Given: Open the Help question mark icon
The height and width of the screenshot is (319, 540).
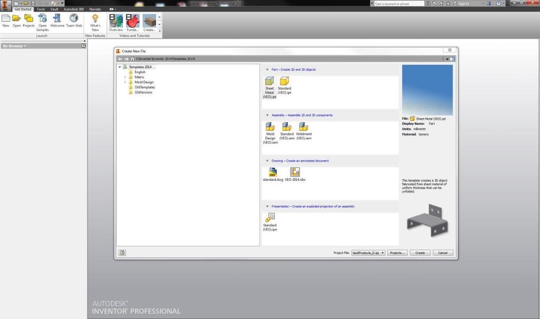Looking at the screenshot, I should [x=498, y=4].
